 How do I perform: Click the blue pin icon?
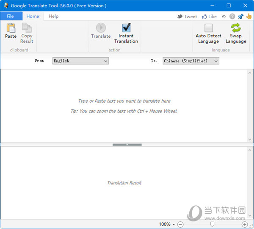coord(240,16)
